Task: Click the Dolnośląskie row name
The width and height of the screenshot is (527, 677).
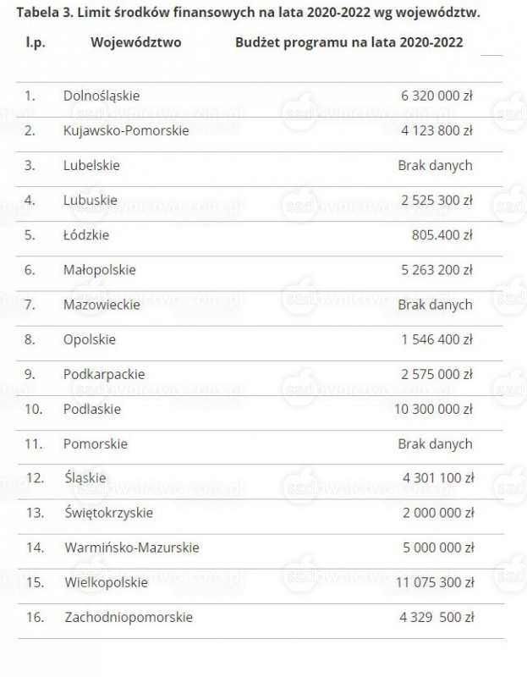Action: click(x=102, y=96)
